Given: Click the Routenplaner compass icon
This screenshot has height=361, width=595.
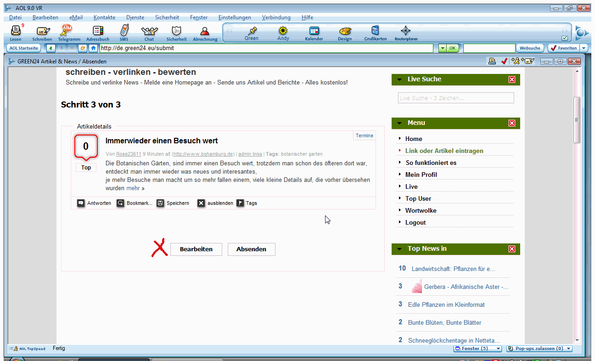Looking at the screenshot, I should pyautogui.click(x=405, y=31).
